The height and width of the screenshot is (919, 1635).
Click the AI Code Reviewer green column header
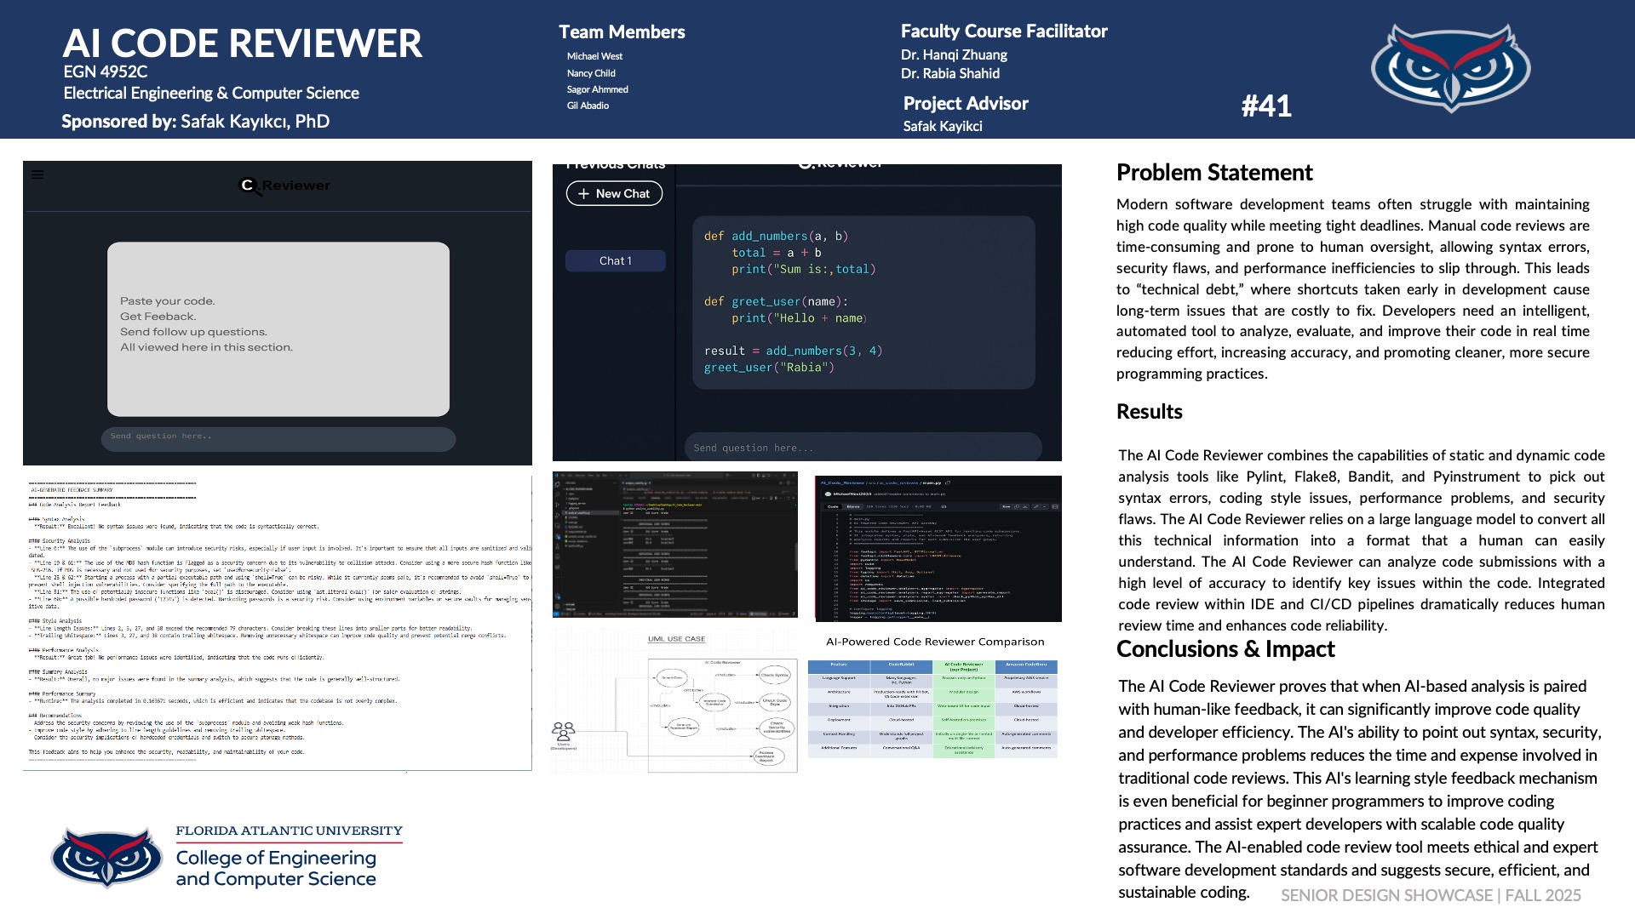tap(964, 667)
